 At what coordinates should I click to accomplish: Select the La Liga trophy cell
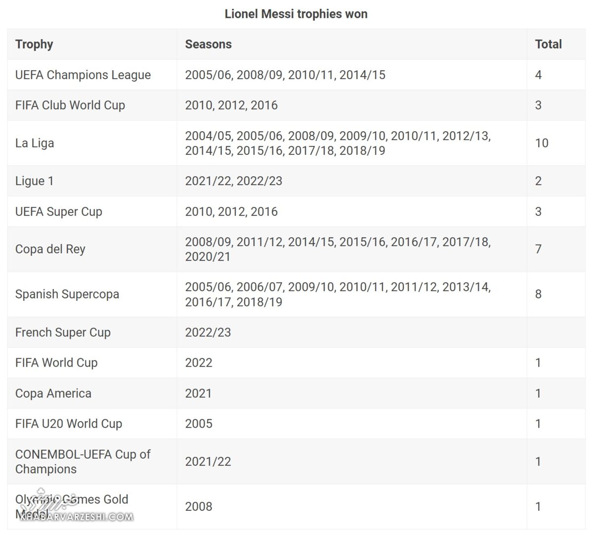[35, 143]
